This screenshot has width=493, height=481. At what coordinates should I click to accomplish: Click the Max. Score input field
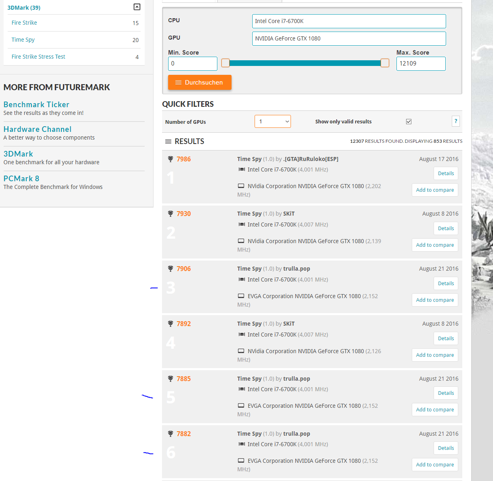click(x=421, y=64)
